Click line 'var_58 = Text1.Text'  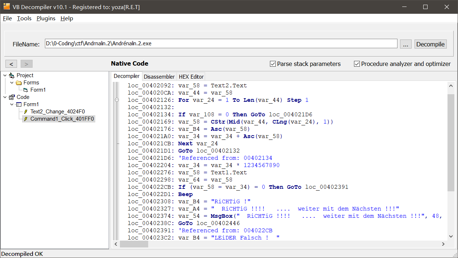[187, 172]
